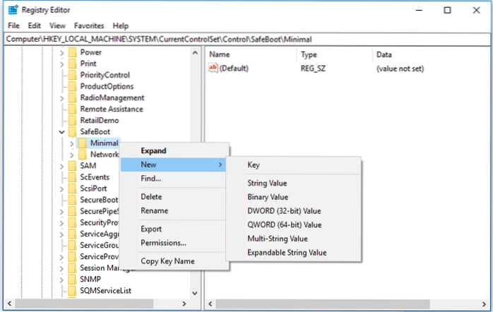Expand the Minimal key arrow
Viewport: 493px width, 312px height.
click(x=72, y=143)
